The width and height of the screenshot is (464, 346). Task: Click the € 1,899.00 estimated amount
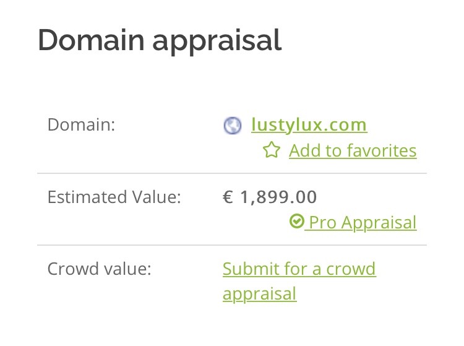click(270, 197)
